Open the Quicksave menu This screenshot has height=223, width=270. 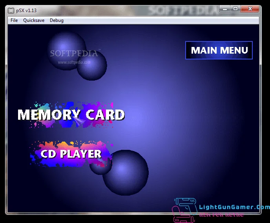34,20
